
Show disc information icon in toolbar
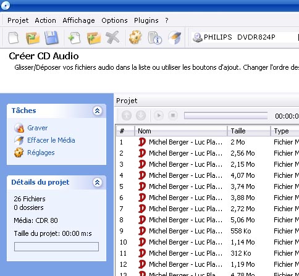tap(154, 38)
